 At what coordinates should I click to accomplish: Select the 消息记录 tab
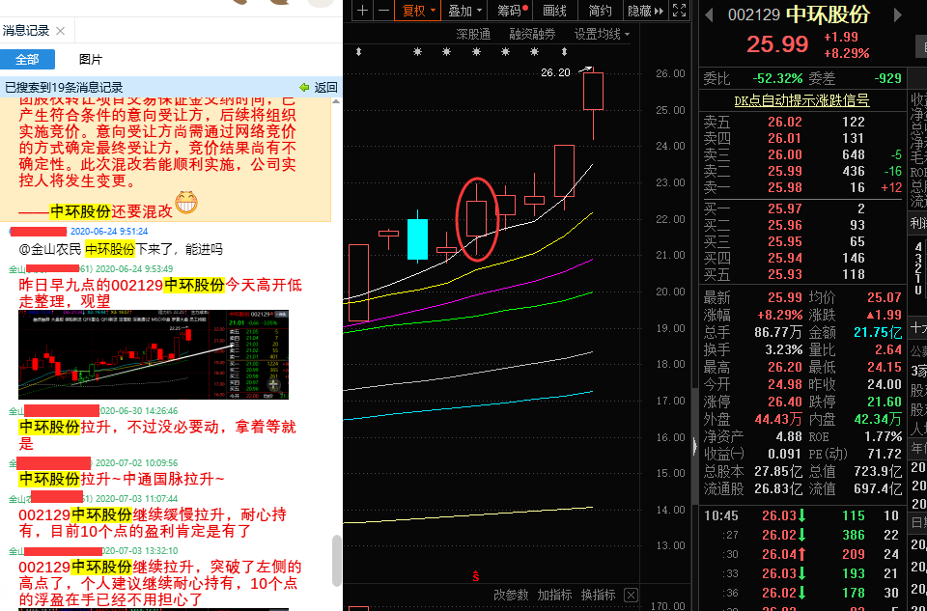(x=26, y=31)
